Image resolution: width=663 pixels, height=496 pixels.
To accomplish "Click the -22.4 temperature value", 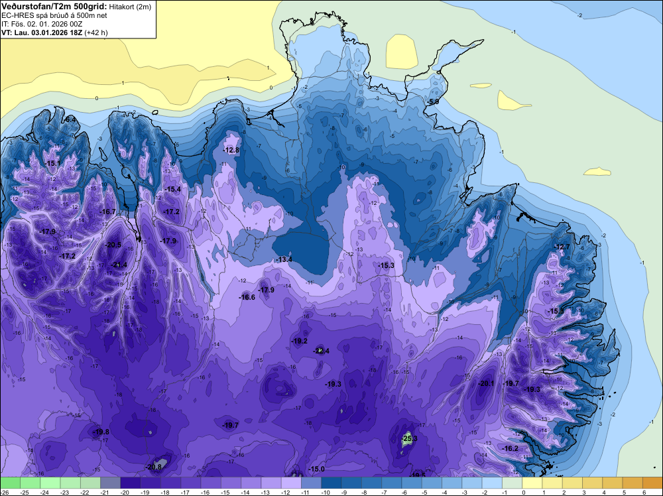I will (x=321, y=351).
